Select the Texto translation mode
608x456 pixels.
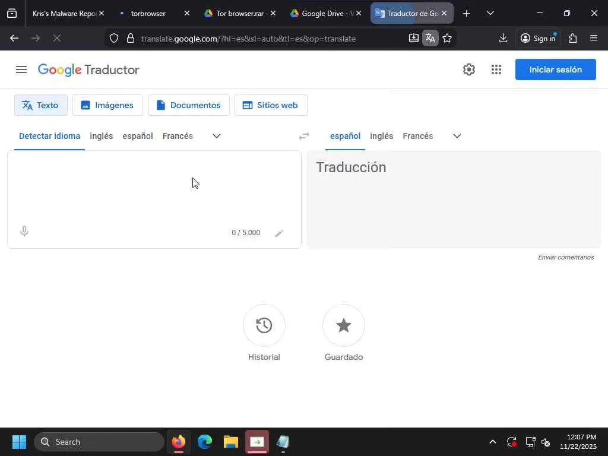(x=41, y=105)
